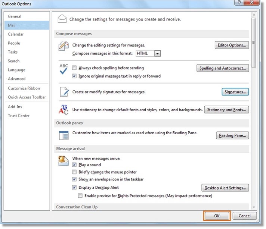Image resolution: width=266 pixels, height=229 pixels.
Task: Open Desktop Alert Settings
Action: pos(225,188)
